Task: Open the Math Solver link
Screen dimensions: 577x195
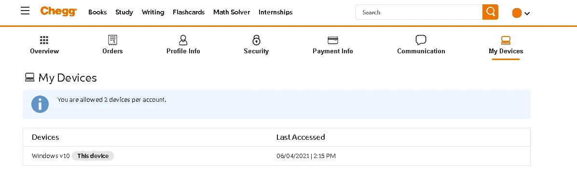Action: 232,12
